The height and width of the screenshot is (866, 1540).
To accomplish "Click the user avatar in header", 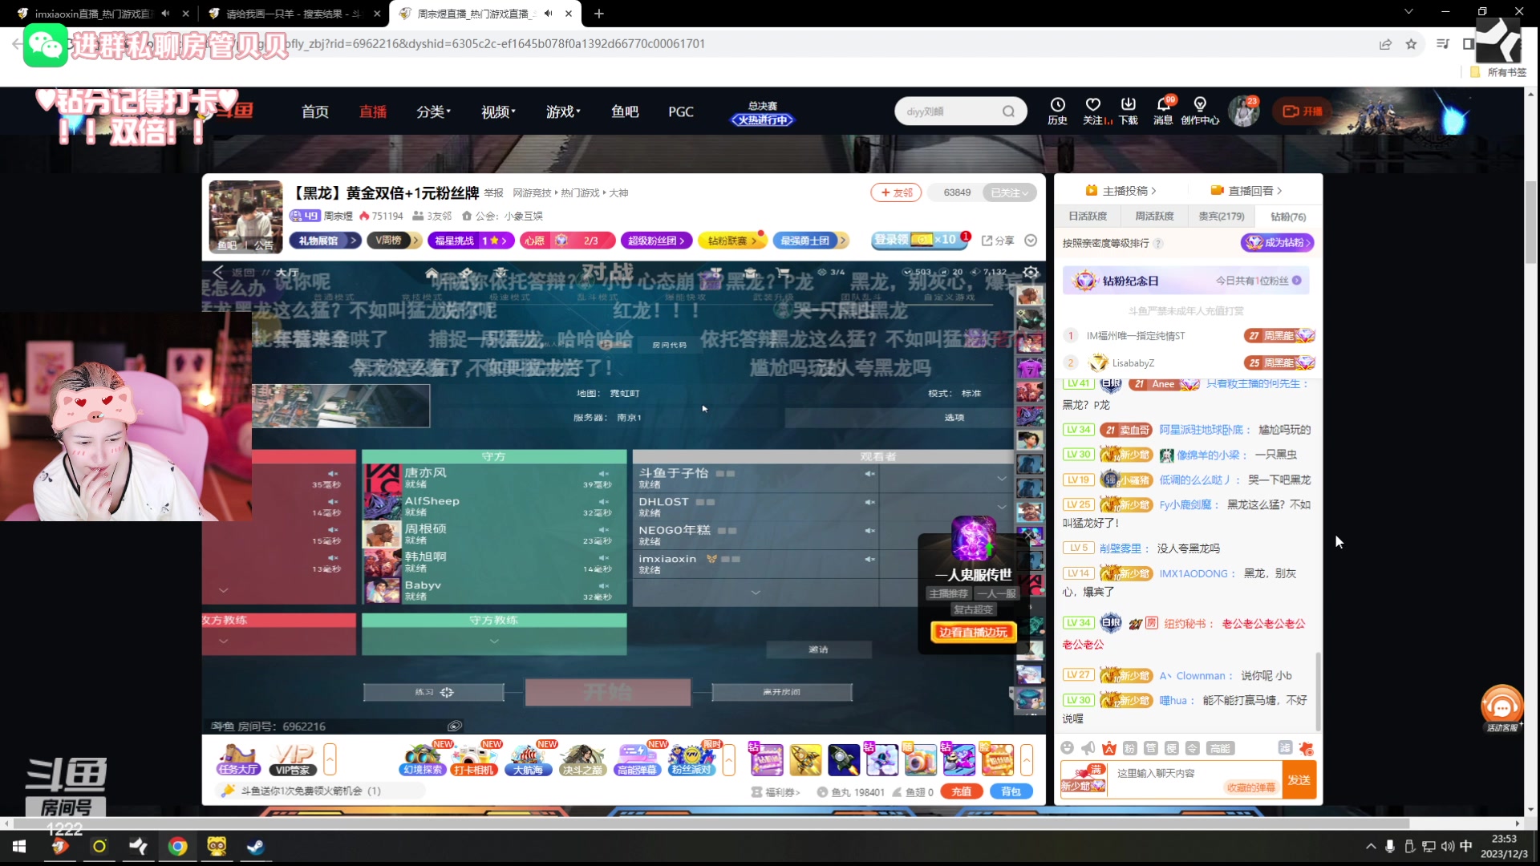I will pyautogui.click(x=1244, y=111).
